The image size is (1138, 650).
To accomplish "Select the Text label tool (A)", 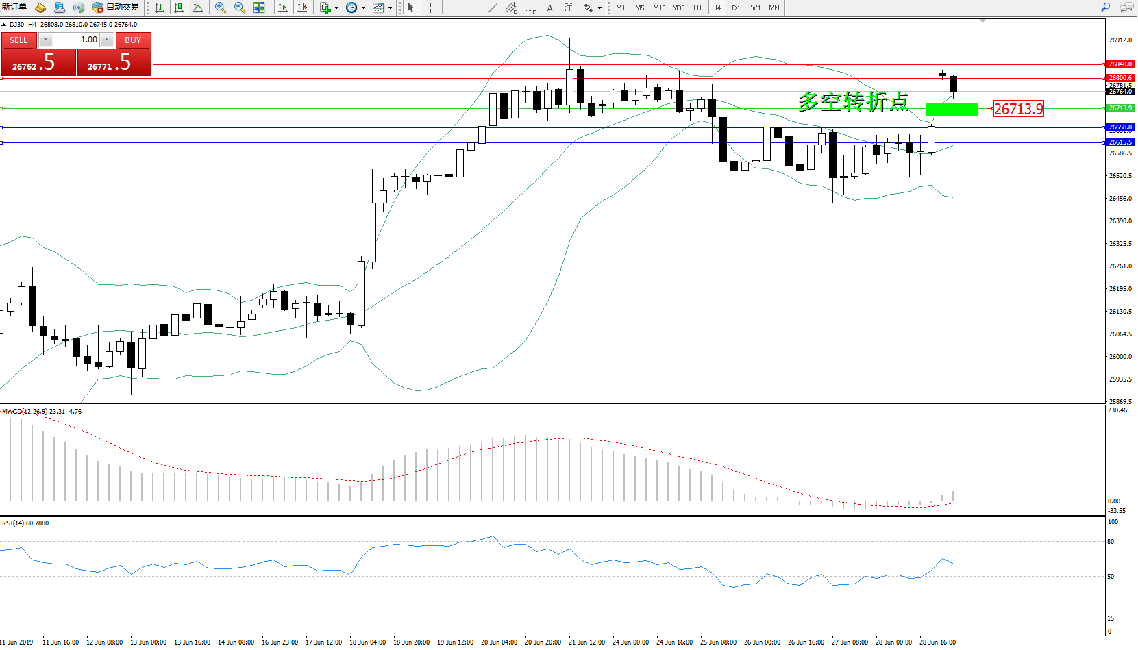I will [x=549, y=8].
